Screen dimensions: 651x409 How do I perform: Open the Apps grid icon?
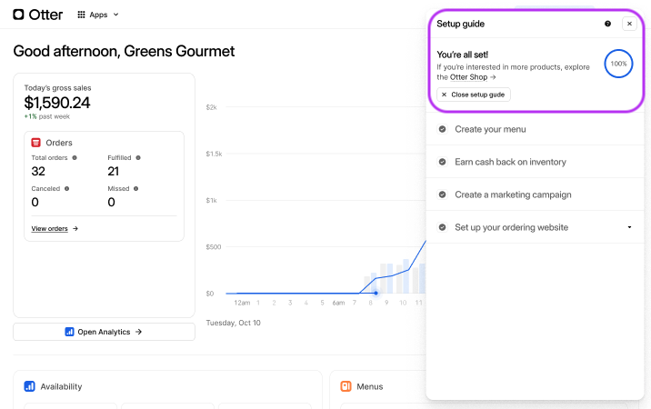(82, 15)
